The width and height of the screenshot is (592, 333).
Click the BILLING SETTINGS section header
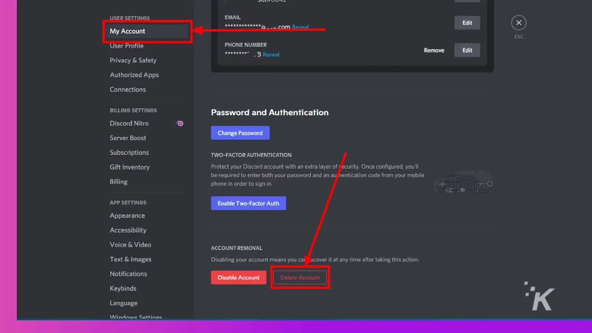click(133, 110)
